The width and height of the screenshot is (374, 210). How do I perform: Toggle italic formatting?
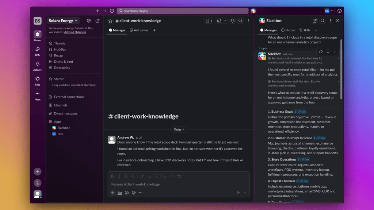click(119, 176)
